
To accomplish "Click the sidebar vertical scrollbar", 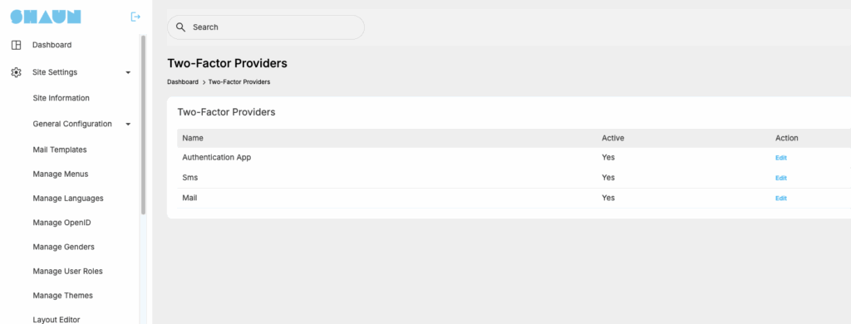I will point(143,125).
